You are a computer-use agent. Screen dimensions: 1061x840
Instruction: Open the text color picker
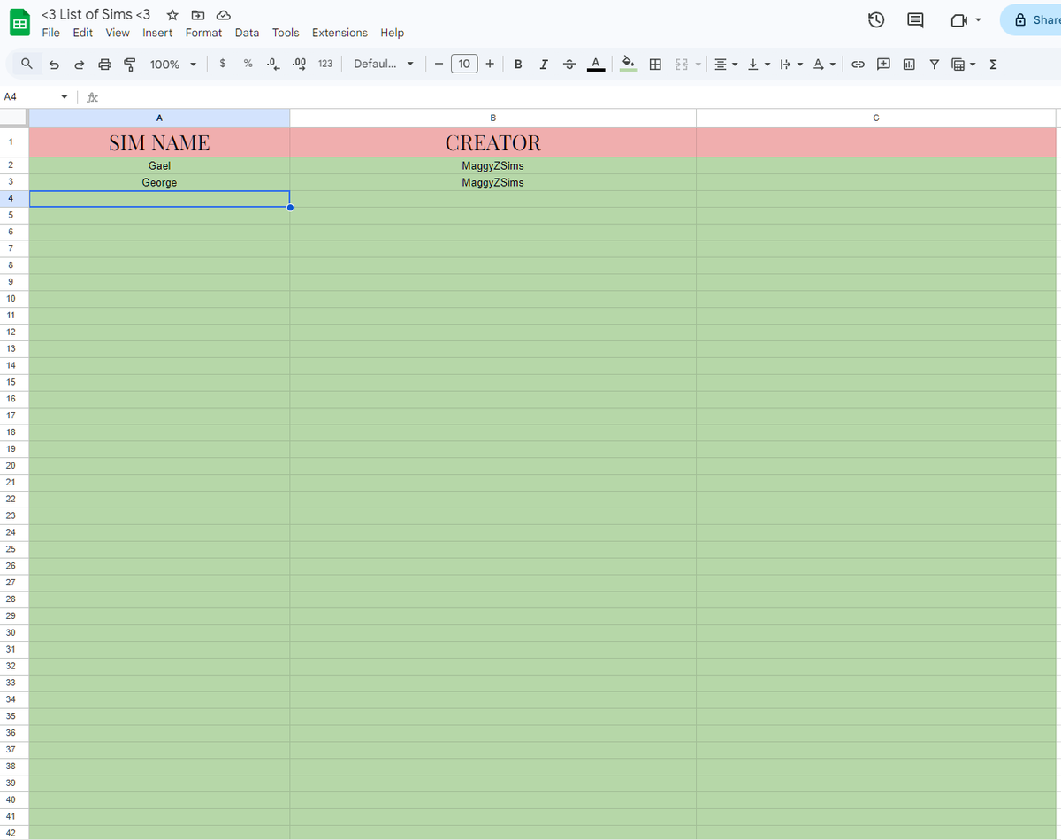point(596,64)
